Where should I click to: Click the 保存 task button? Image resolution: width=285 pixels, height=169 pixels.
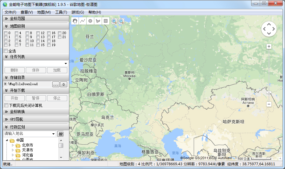[x=36, y=70]
